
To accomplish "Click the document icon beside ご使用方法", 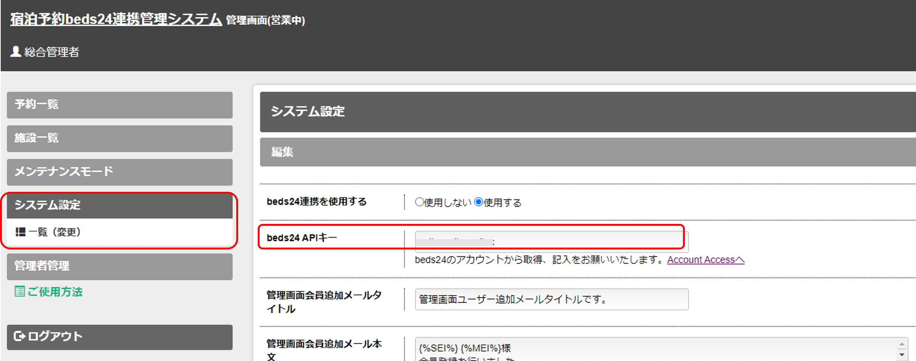I will click(x=20, y=292).
